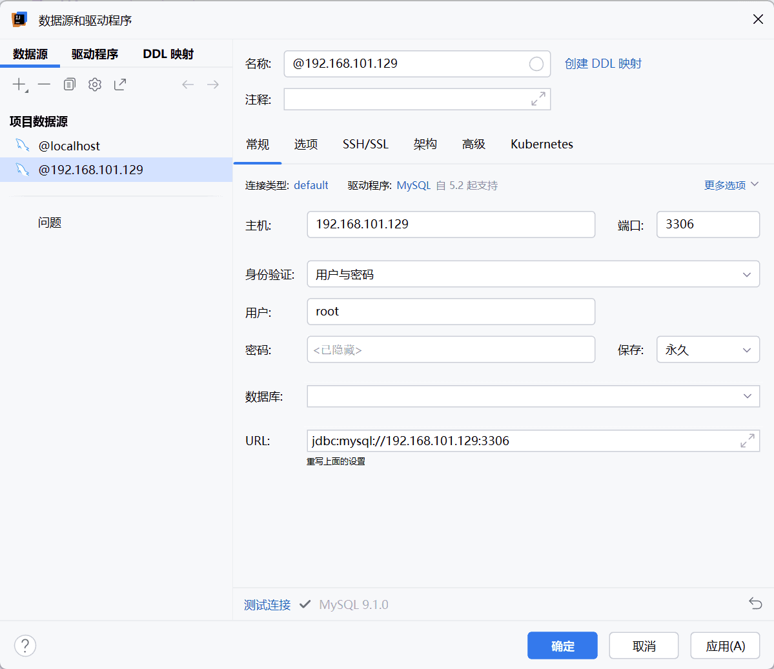
Task: Open the 保存 password save dropdown
Action: click(x=708, y=350)
